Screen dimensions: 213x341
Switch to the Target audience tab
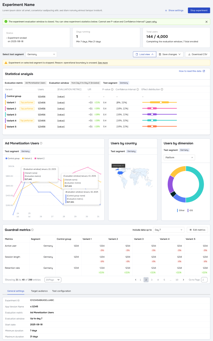coord(39,291)
